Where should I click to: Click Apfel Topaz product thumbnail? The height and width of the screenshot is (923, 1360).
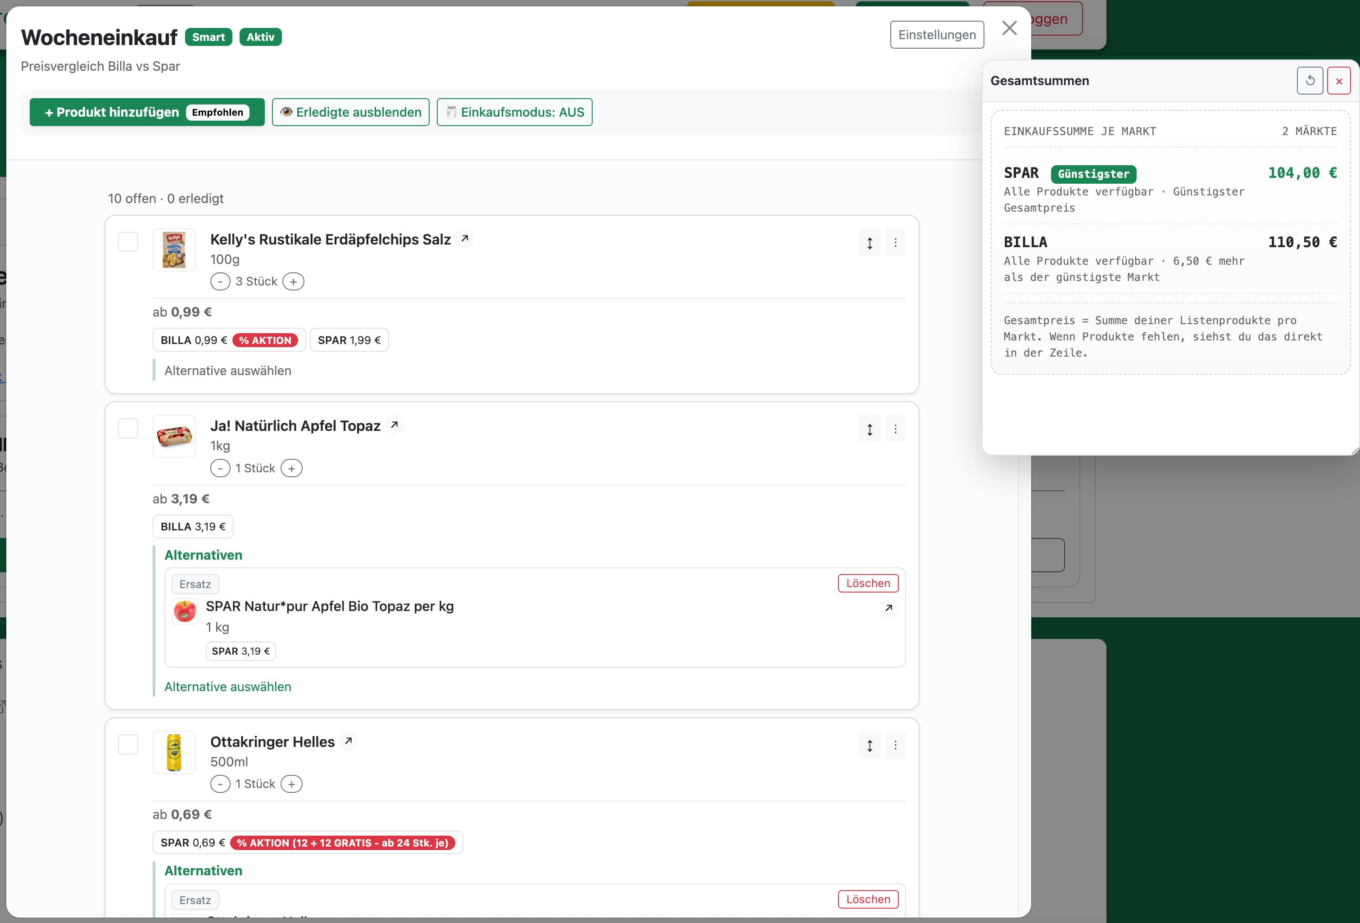(x=174, y=436)
